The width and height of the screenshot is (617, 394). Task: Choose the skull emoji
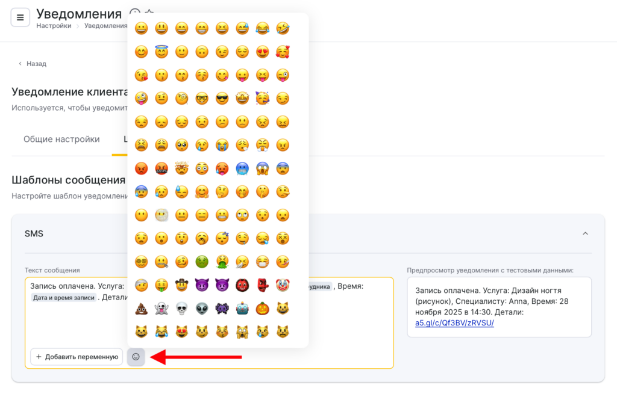[x=182, y=309]
